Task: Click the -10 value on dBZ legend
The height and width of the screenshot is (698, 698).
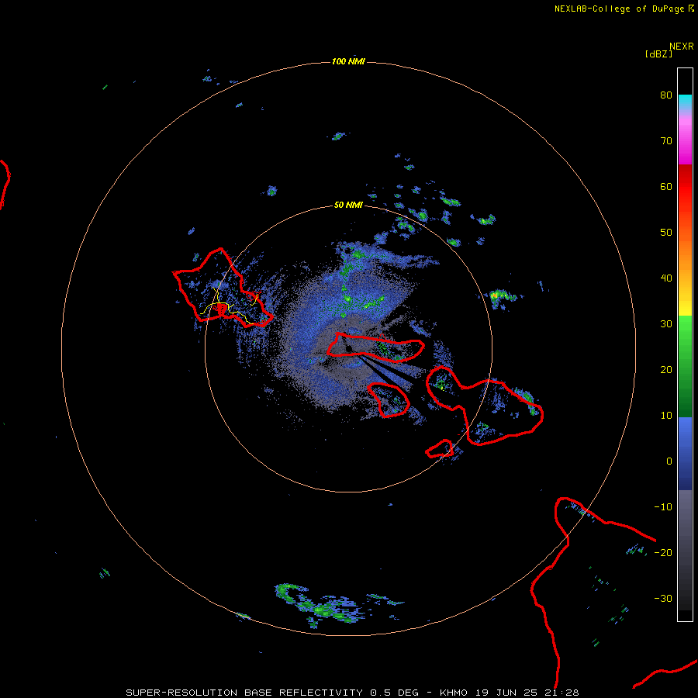Action: [663, 506]
